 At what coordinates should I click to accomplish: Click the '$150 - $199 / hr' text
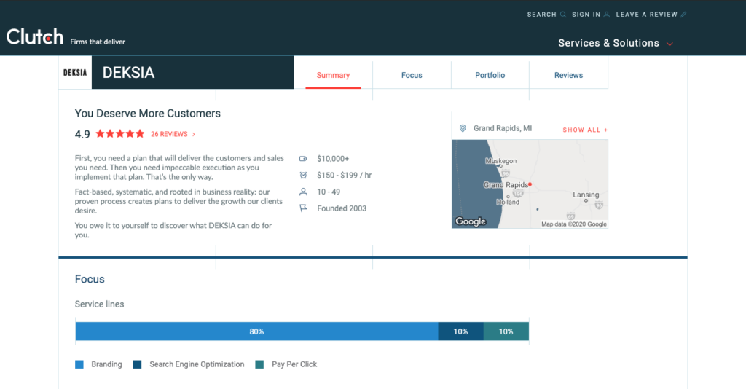click(x=345, y=175)
